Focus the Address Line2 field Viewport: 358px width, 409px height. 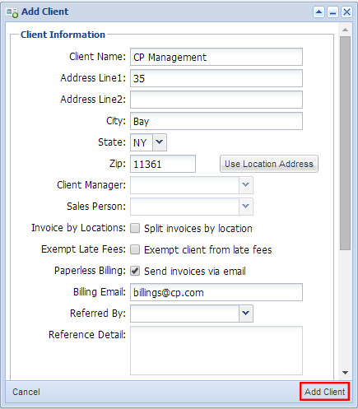(x=216, y=100)
